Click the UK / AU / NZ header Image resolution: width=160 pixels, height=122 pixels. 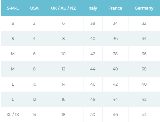(64, 8)
